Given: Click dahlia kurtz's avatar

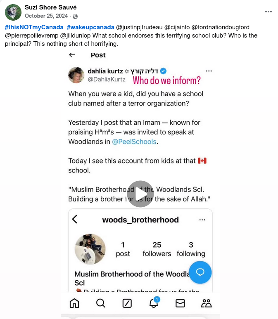Looking at the screenshot, I should pos(76,75).
